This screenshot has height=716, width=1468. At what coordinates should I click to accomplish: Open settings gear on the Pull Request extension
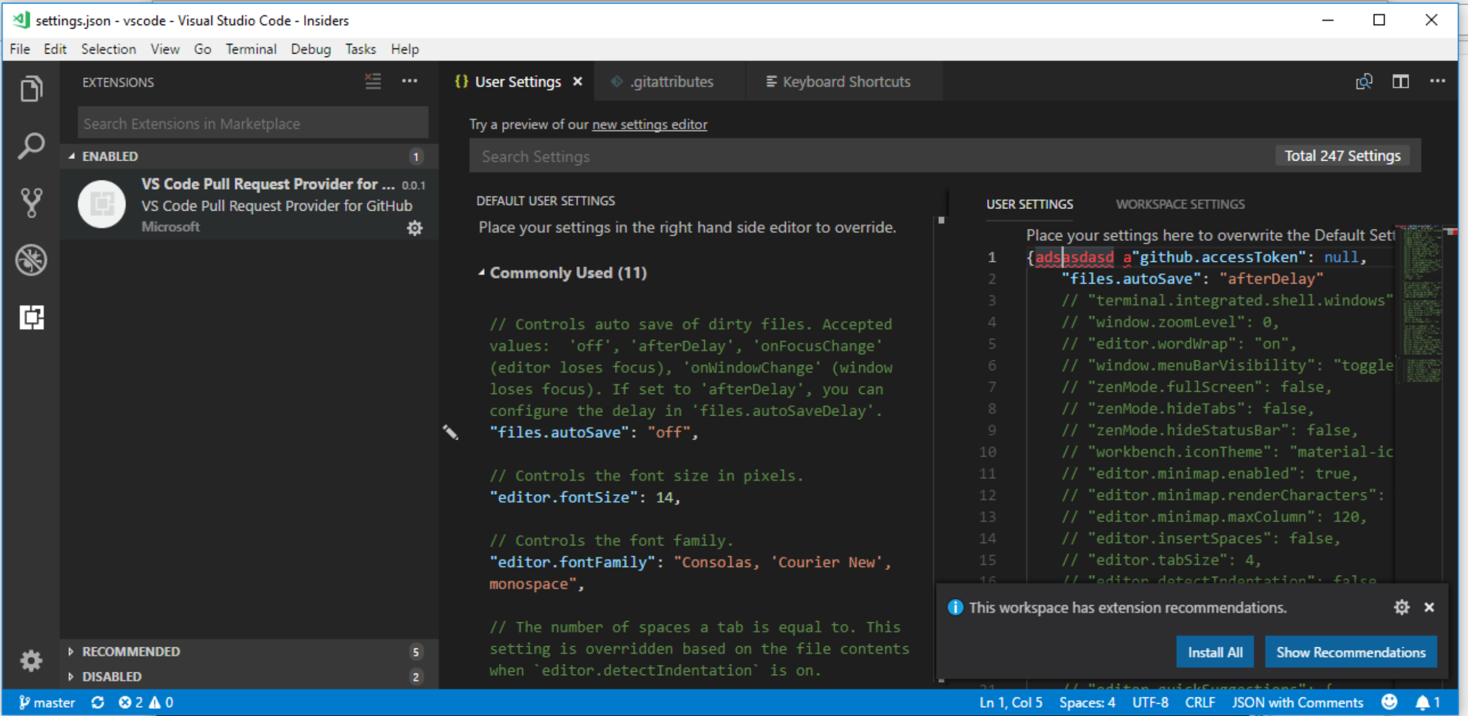point(415,228)
